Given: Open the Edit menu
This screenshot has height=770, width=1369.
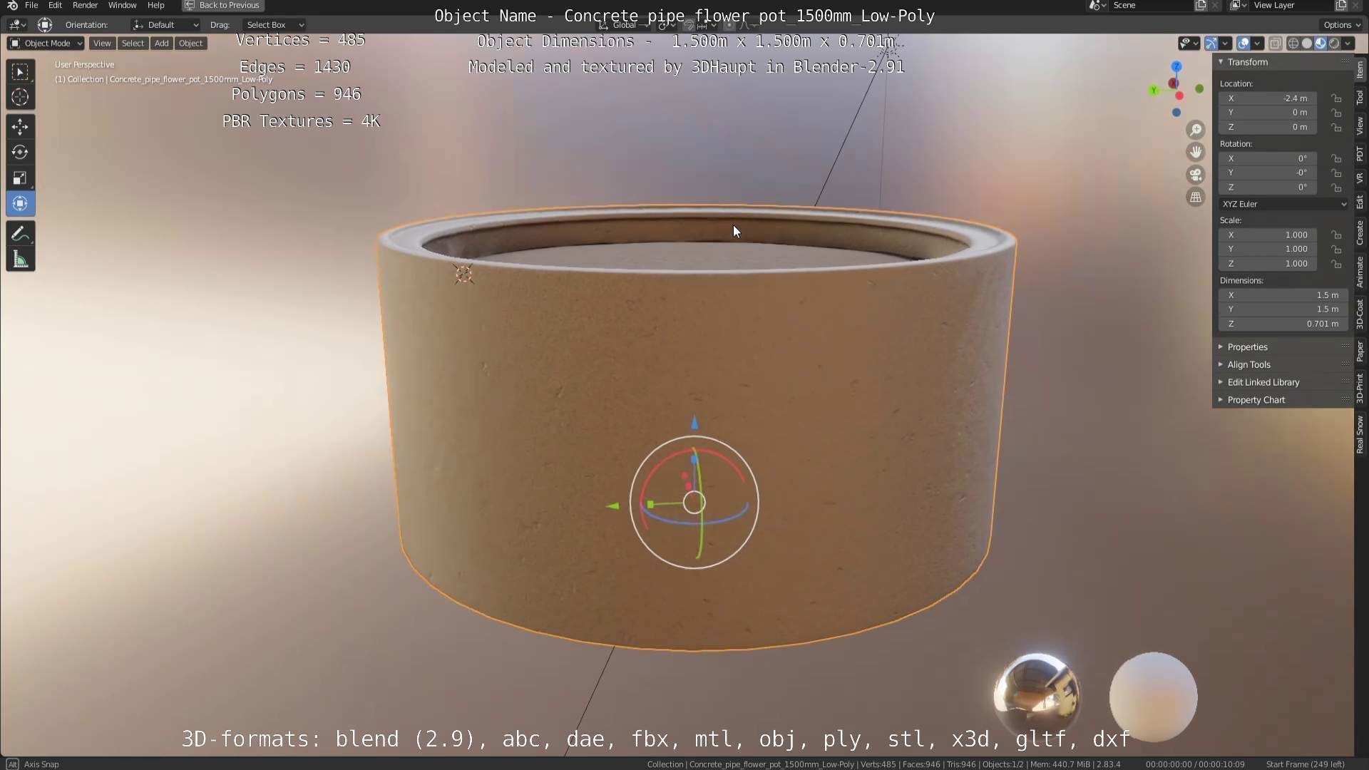Looking at the screenshot, I should point(55,5).
